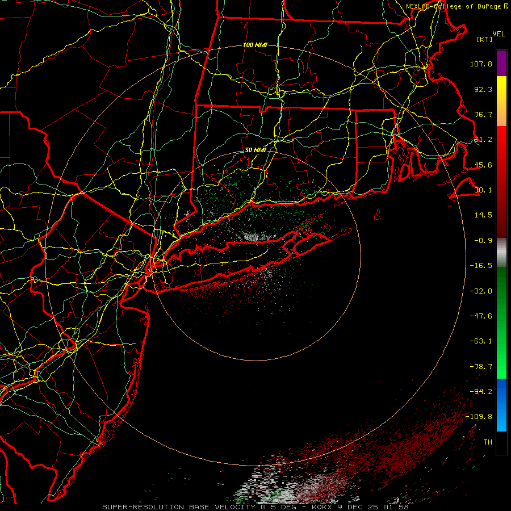
Task: Click the -47.6 legend value
Action: tap(481, 316)
